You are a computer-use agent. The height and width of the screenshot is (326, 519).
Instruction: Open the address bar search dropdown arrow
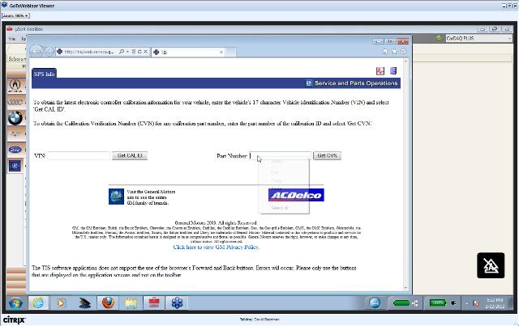coord(127,52)
